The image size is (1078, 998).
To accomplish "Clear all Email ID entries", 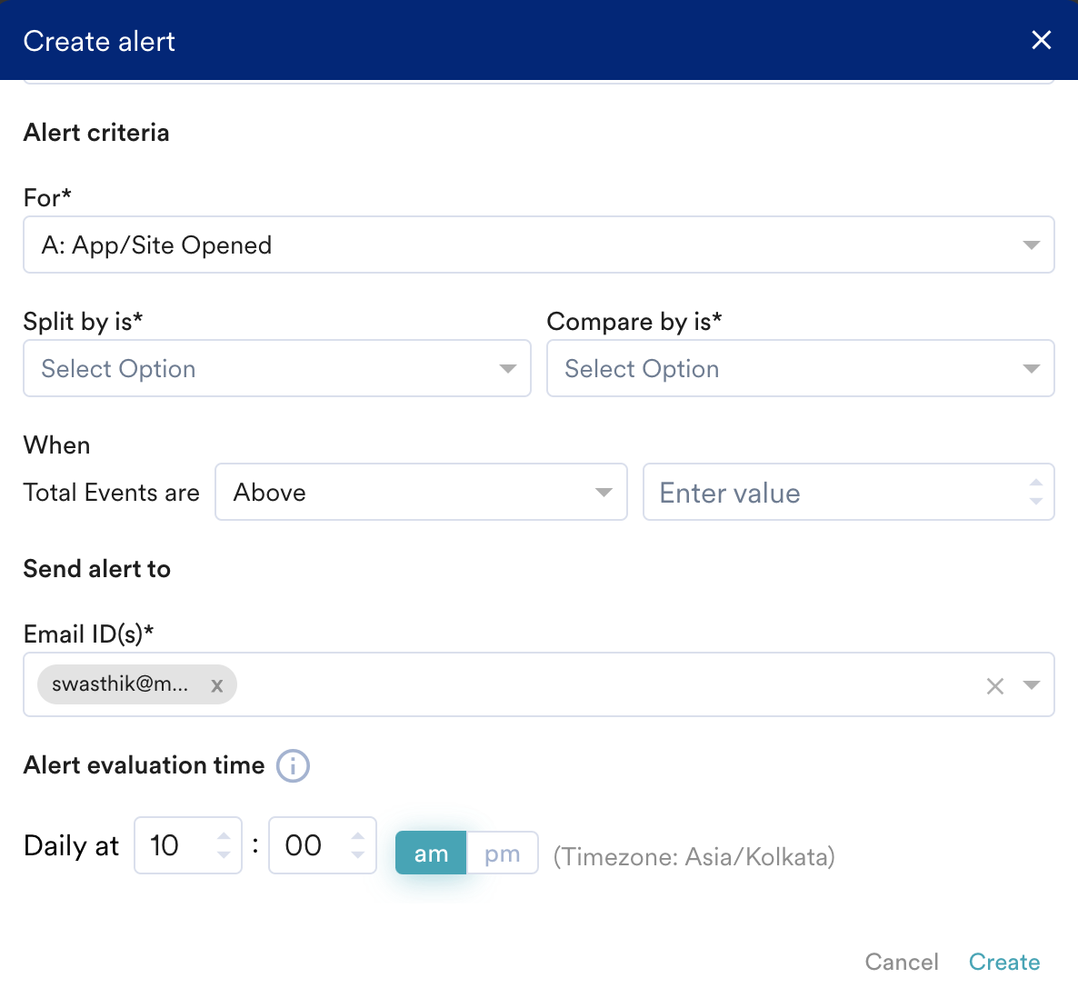I will (x=995, y=686).
